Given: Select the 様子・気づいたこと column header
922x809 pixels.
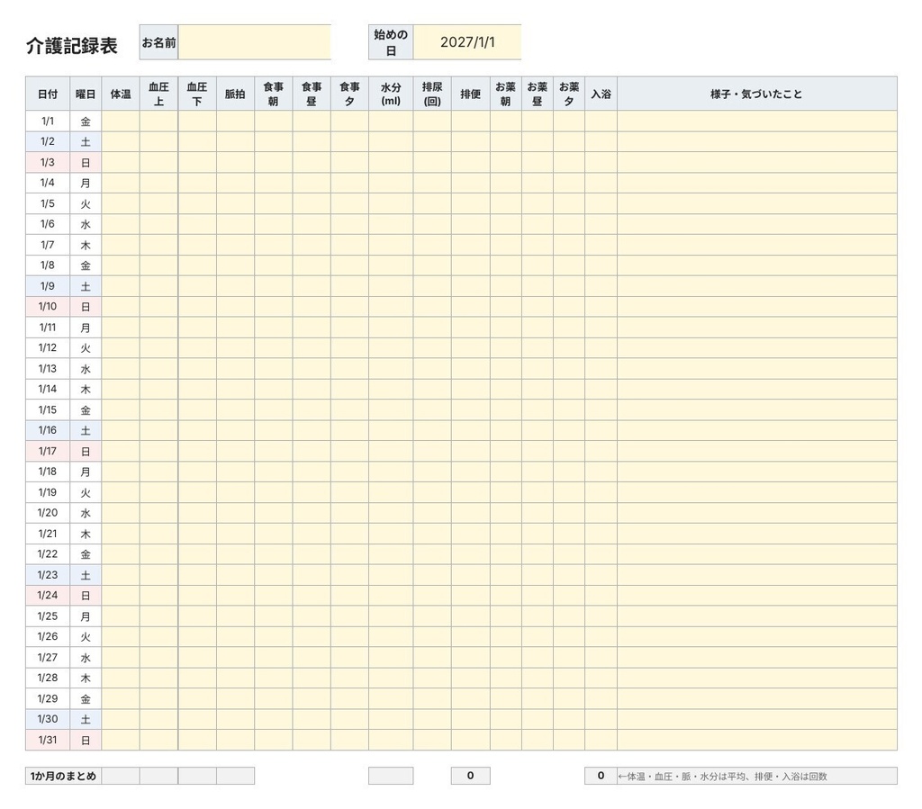Looking at the screenshot, I should [756, 94].
